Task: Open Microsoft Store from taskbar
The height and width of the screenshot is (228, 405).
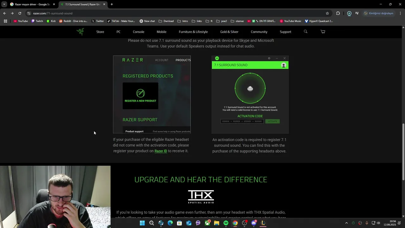Action: (179, 223)
